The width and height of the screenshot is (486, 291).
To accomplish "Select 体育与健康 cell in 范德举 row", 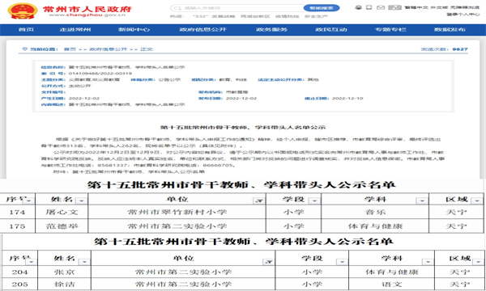I will coord(375,226).
